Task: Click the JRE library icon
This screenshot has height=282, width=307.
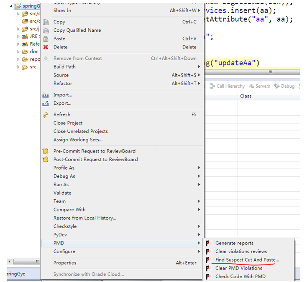Action: point(25,36)
